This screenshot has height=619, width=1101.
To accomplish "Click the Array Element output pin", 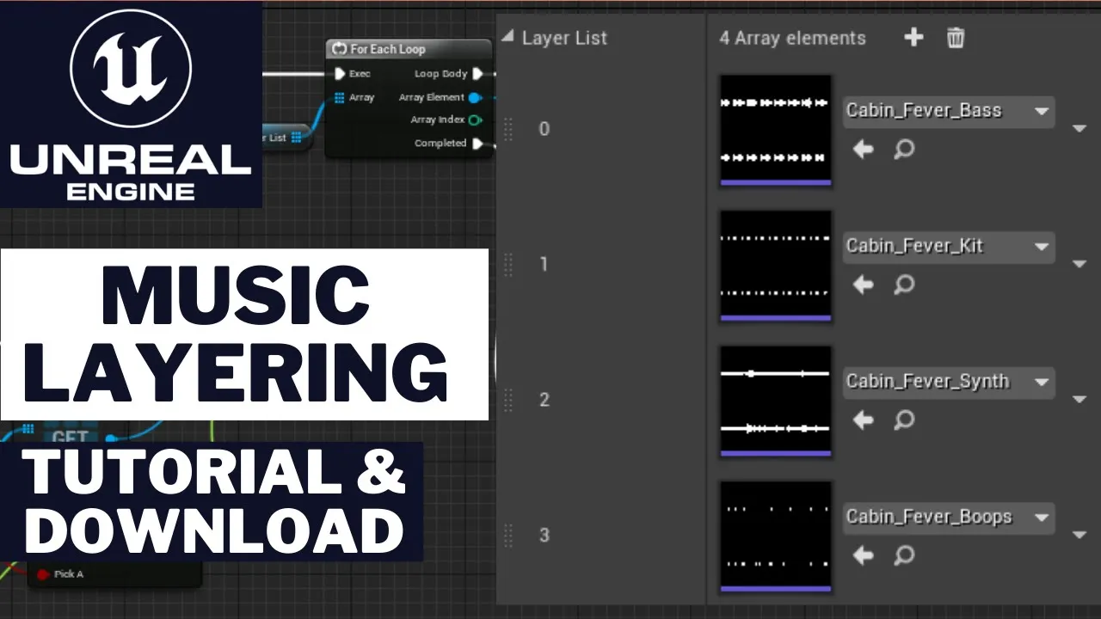I will click(x=475, y=97).
